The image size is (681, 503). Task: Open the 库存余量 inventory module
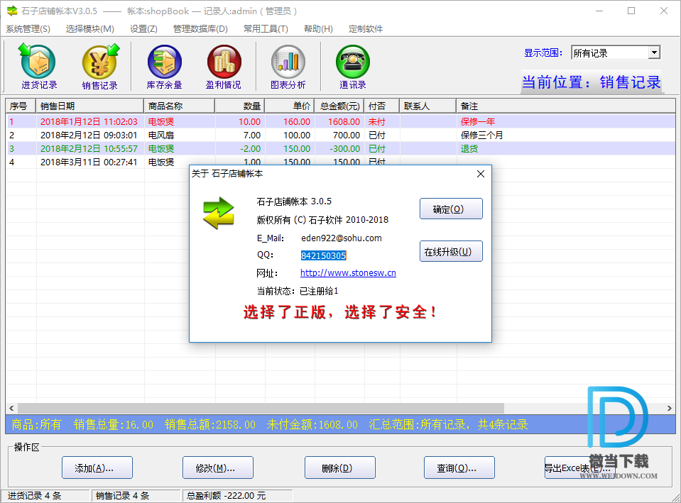click(x=164, y=67)
